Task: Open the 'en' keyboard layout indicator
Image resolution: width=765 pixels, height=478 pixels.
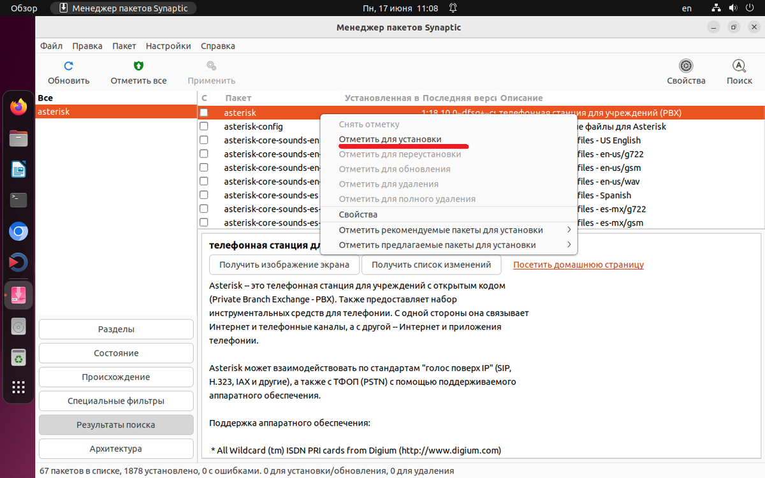Action: click(687, 8)
